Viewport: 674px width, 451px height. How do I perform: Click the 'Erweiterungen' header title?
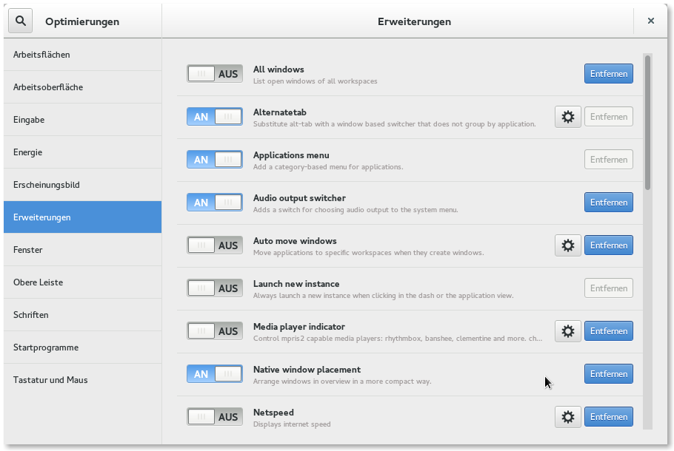414,21
